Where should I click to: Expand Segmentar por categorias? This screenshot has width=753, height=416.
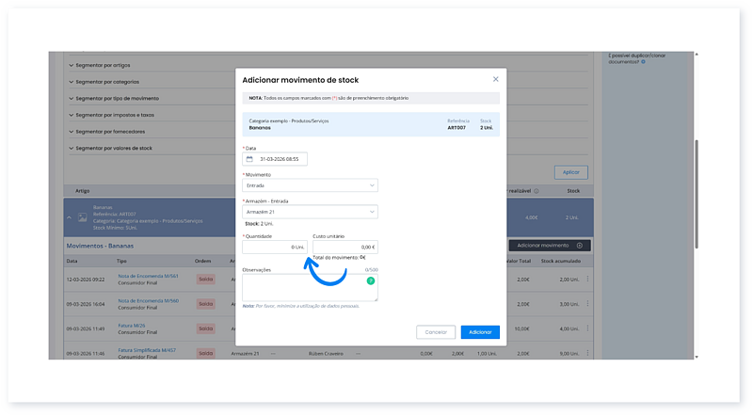click(104, 82)
